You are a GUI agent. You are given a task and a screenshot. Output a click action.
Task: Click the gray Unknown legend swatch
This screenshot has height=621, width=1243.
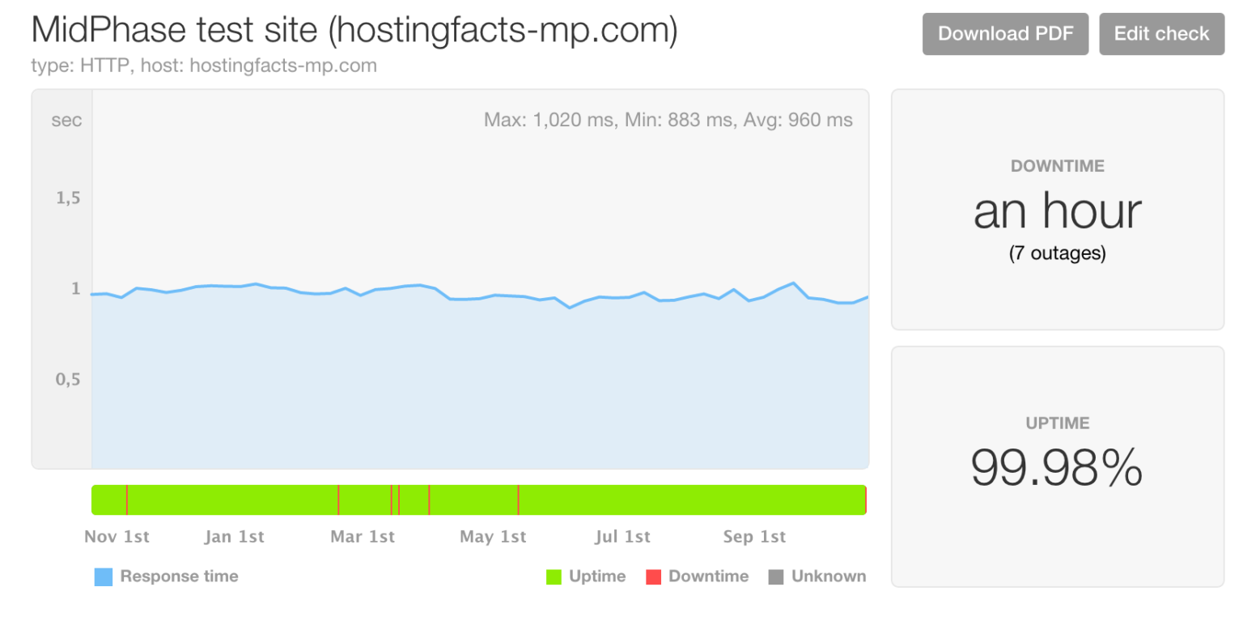point(776,577)
